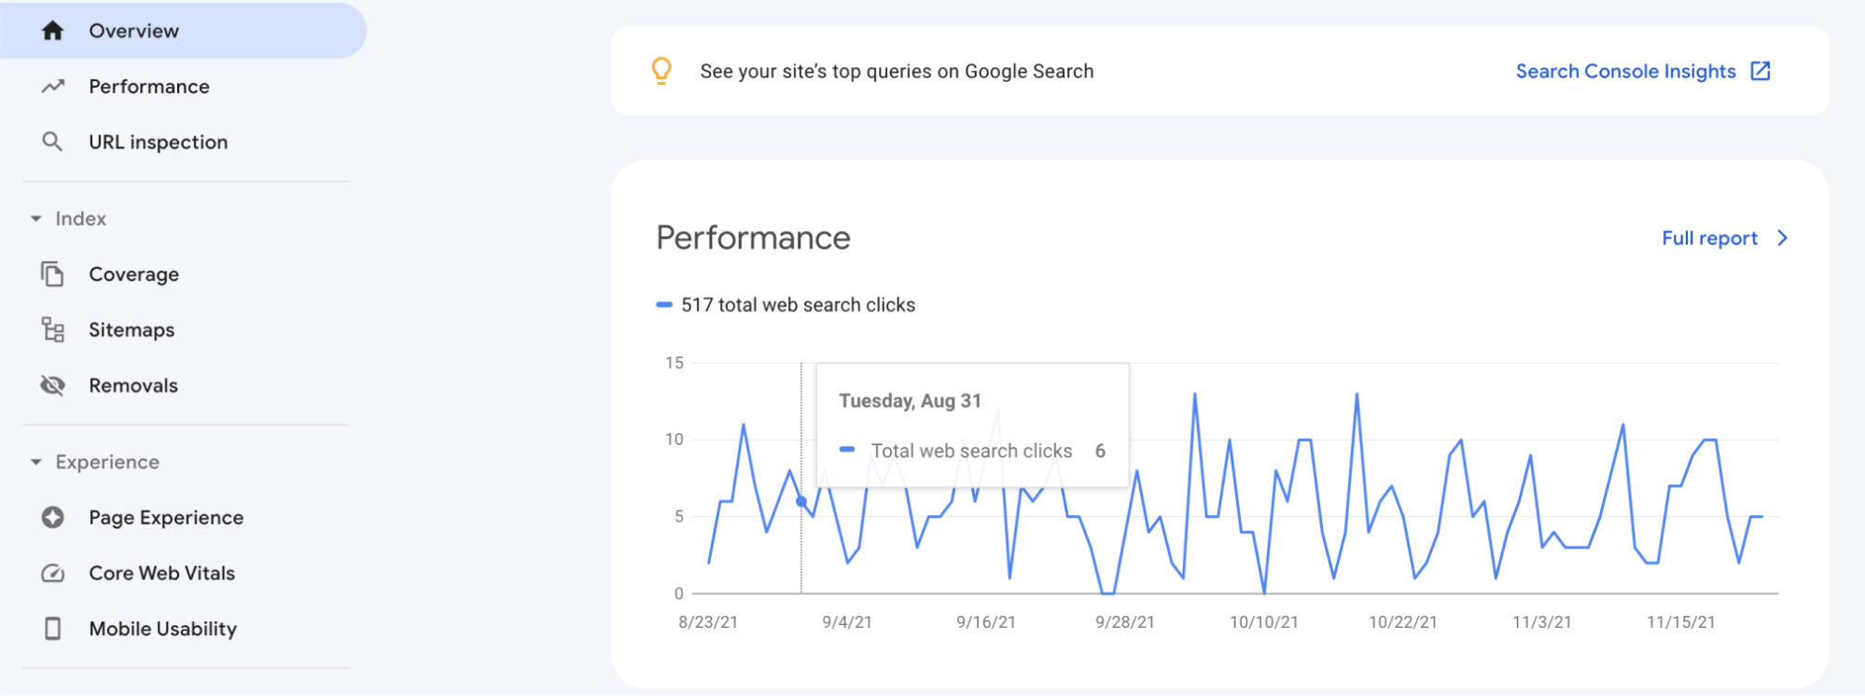Screen dimensions: 1865x696
Task: Click the URL inspection magnifier icon
Action: click(53, 142)
